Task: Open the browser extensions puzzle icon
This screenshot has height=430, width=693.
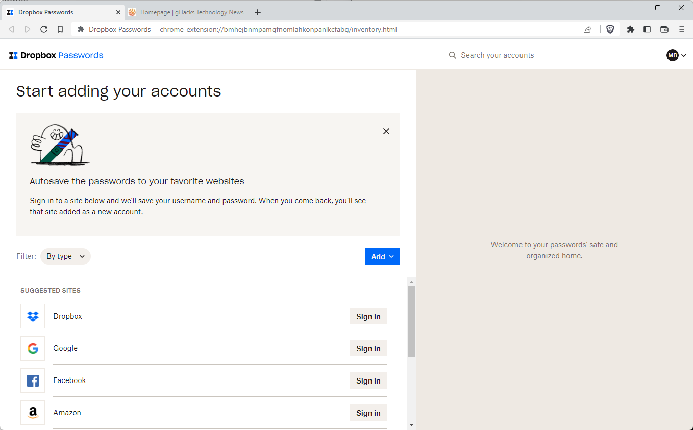Action: tap(630, 29)
